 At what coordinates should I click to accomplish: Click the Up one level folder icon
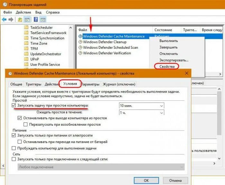pyautogui.click(x=20, y=20)
